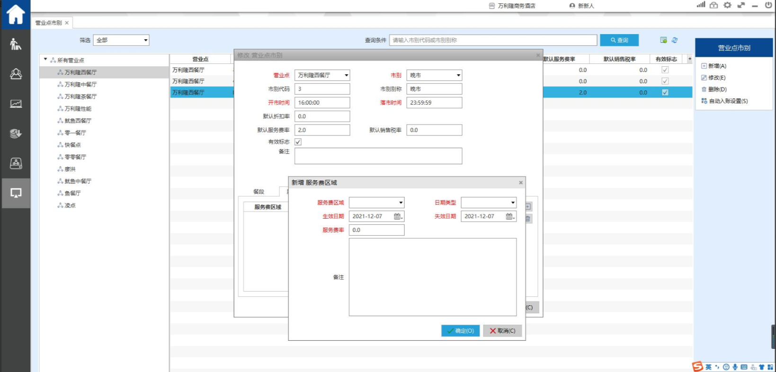Click the home icon in the sidebar
This screenshot has height=372, width=776.
[x=15, y=14]
